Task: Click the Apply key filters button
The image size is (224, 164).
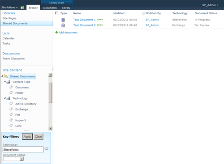Action: (x=27, y=137)
